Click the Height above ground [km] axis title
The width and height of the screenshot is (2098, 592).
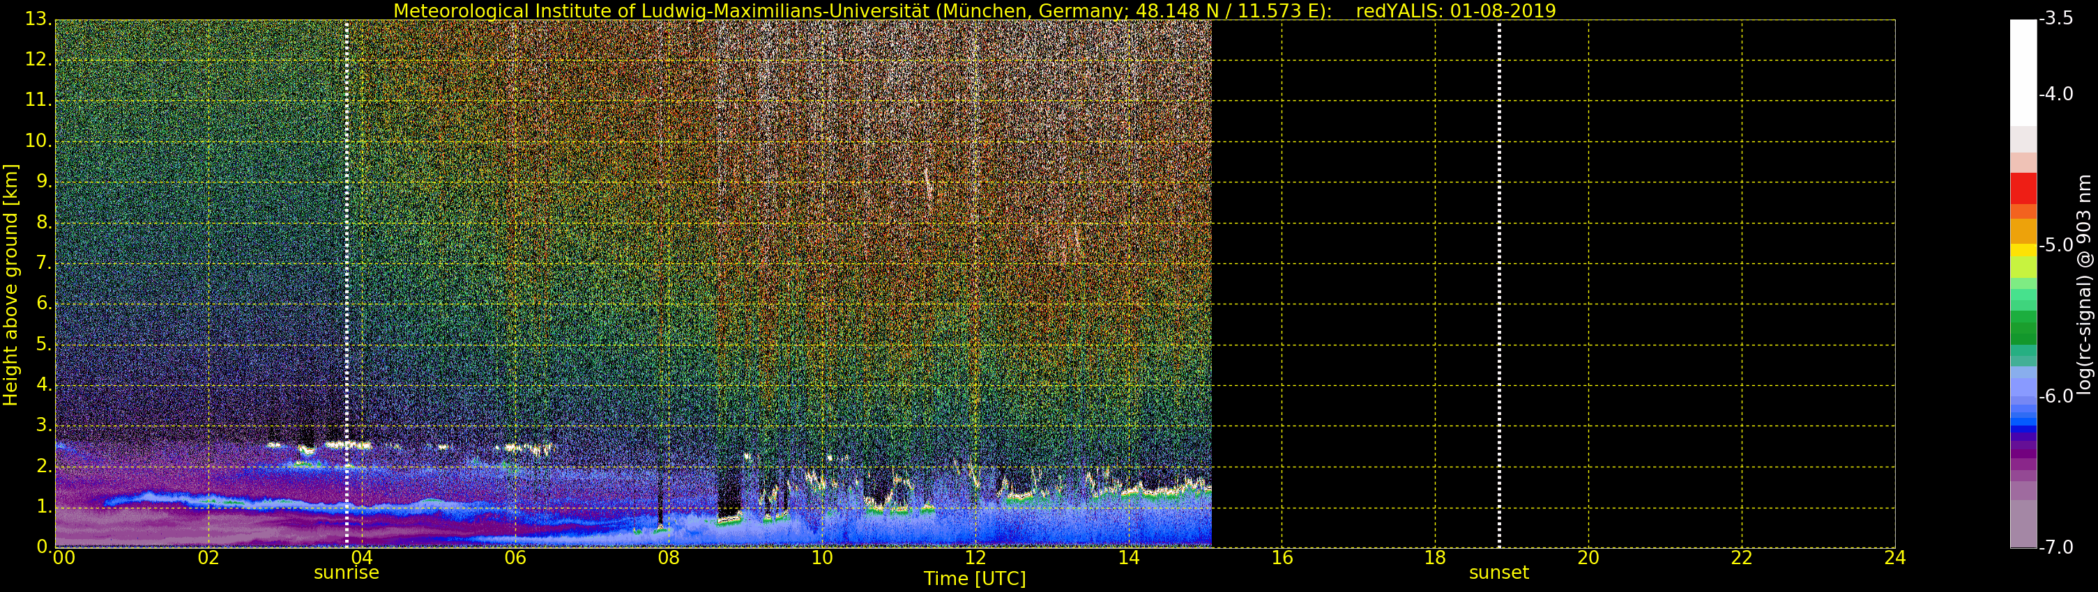click(x=10, y=285)
